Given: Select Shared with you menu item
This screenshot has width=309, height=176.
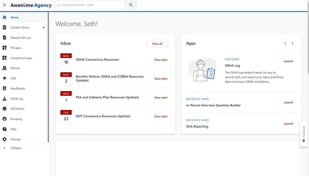Looking at the screenshot, I should 20,38.
